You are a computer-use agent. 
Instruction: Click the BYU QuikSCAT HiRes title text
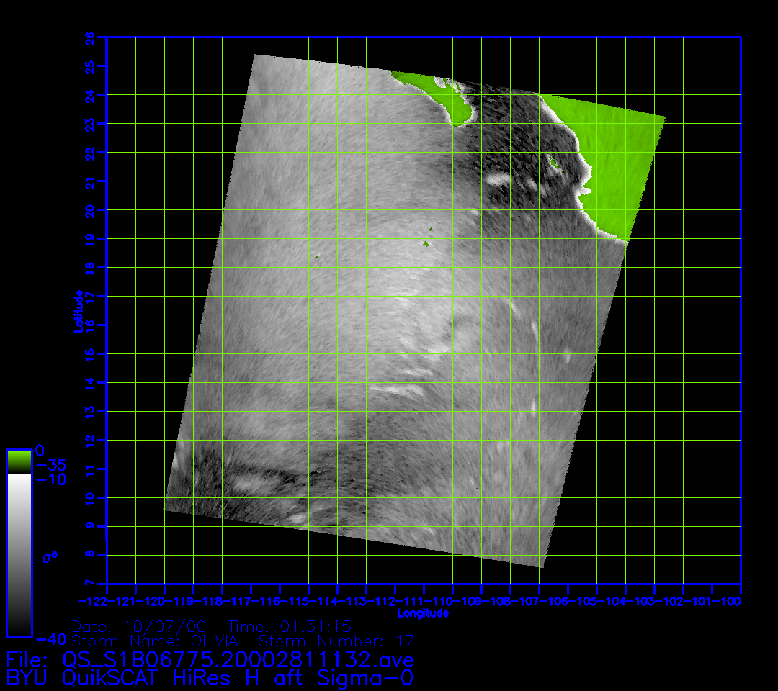point(209,677)
